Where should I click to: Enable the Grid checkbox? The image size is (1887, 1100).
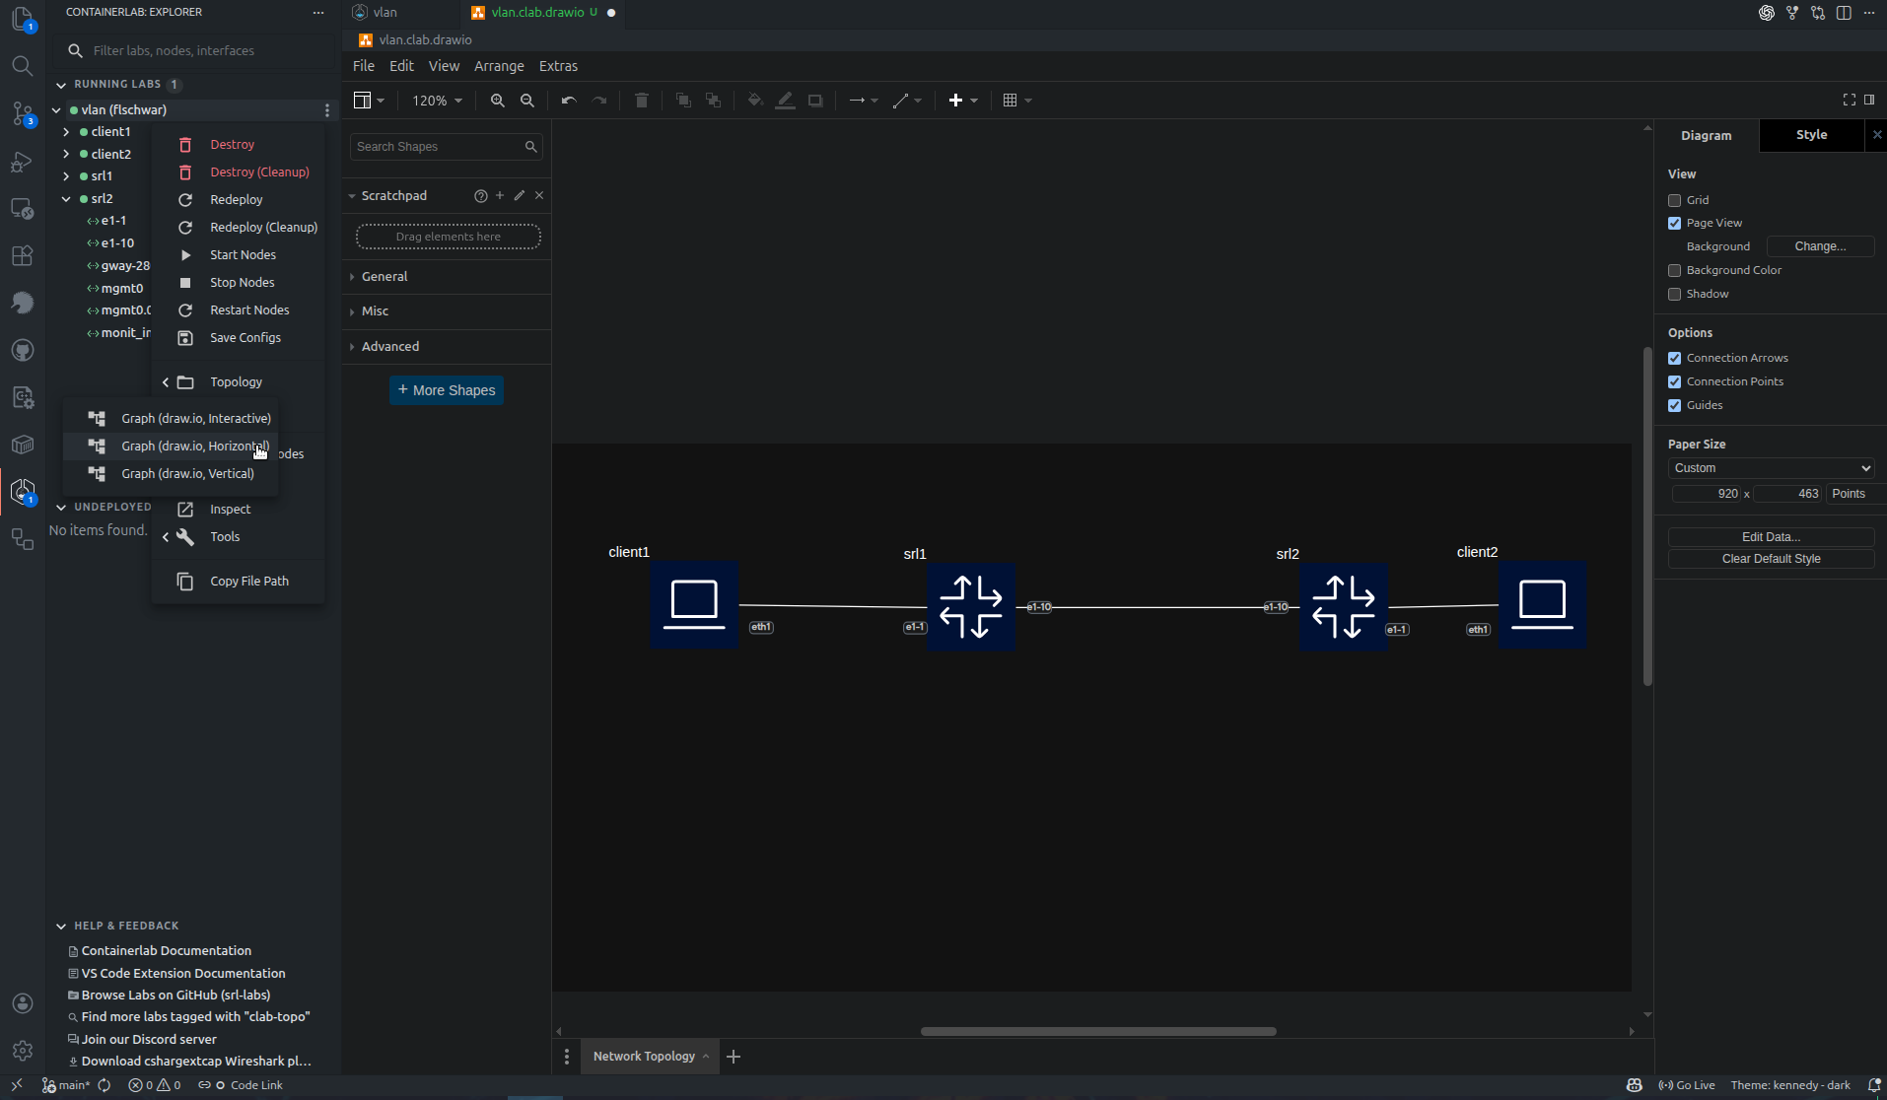click(x=1674, y=200)
